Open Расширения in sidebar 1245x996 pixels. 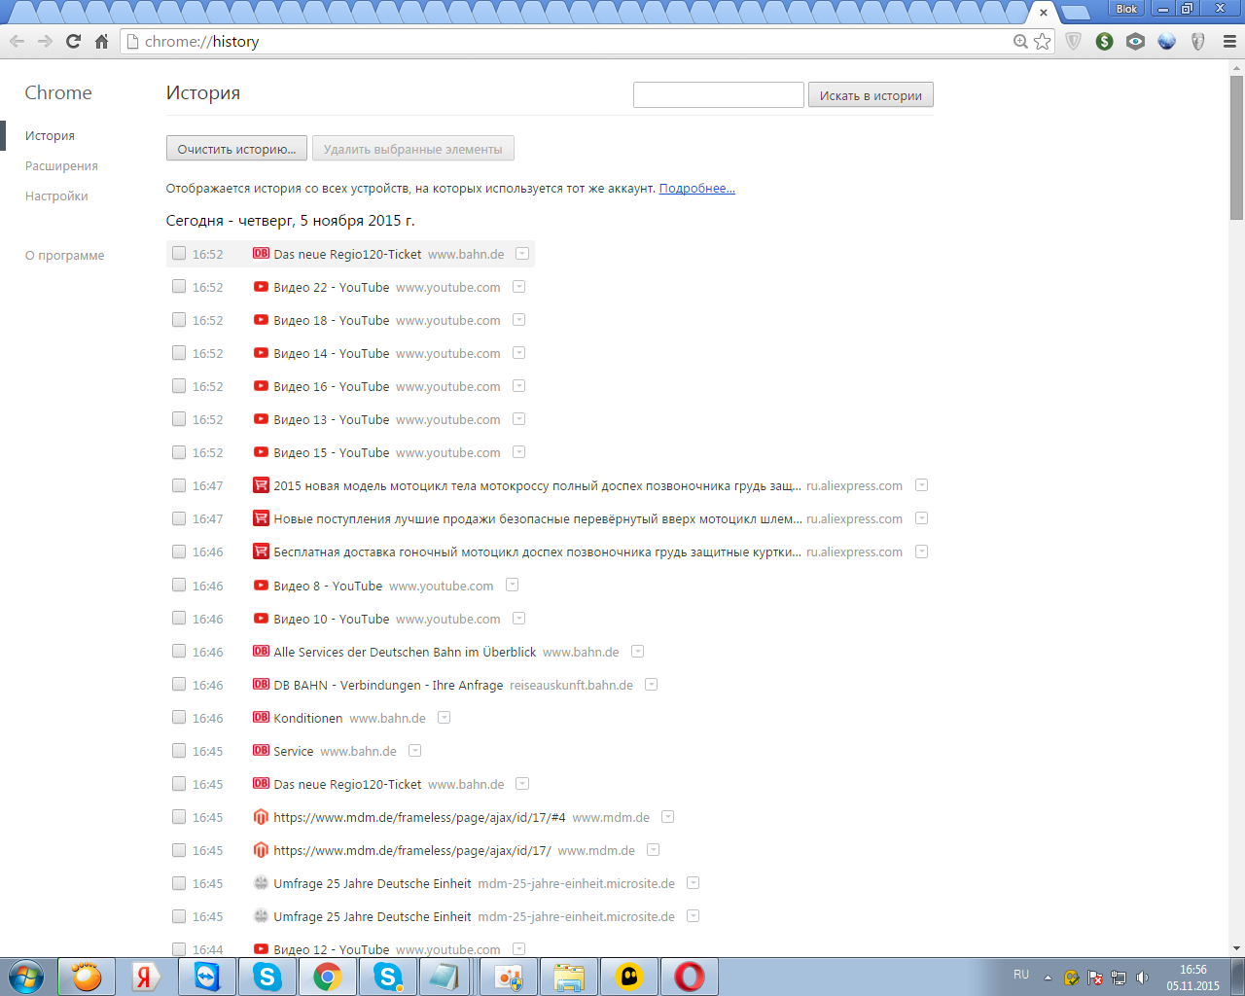click(x=61, y=166)
